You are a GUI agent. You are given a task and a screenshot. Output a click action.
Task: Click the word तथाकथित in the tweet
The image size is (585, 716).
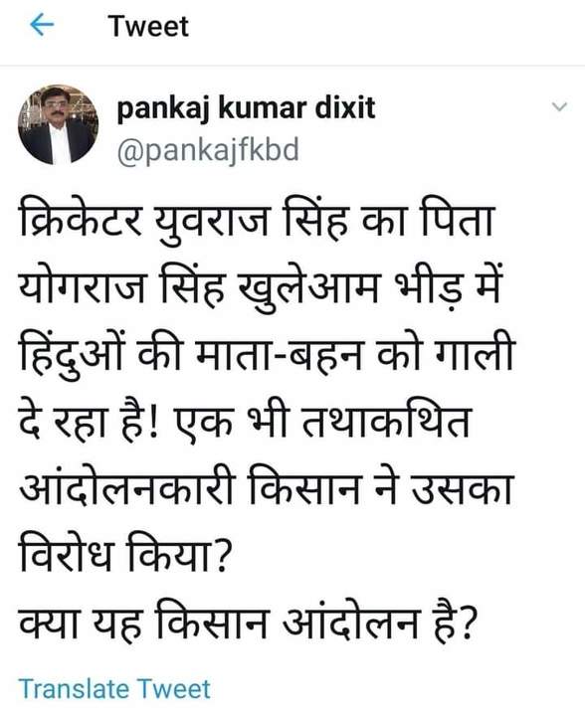click(x=386, y=422)
